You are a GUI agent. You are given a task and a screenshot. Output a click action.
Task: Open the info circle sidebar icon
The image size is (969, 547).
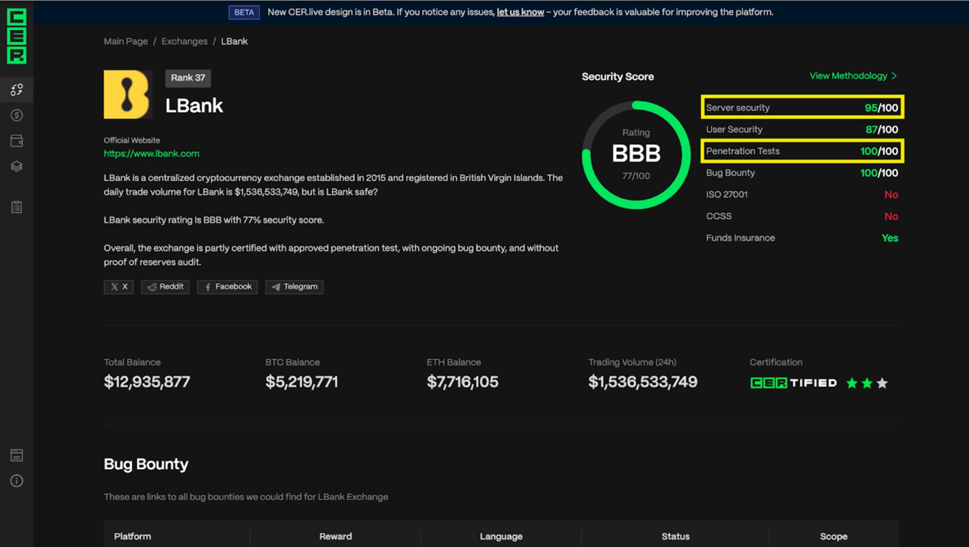(x=17, y=481)
